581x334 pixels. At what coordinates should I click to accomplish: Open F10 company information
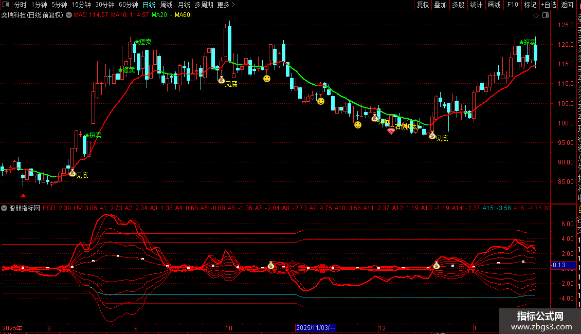[513, 5]
